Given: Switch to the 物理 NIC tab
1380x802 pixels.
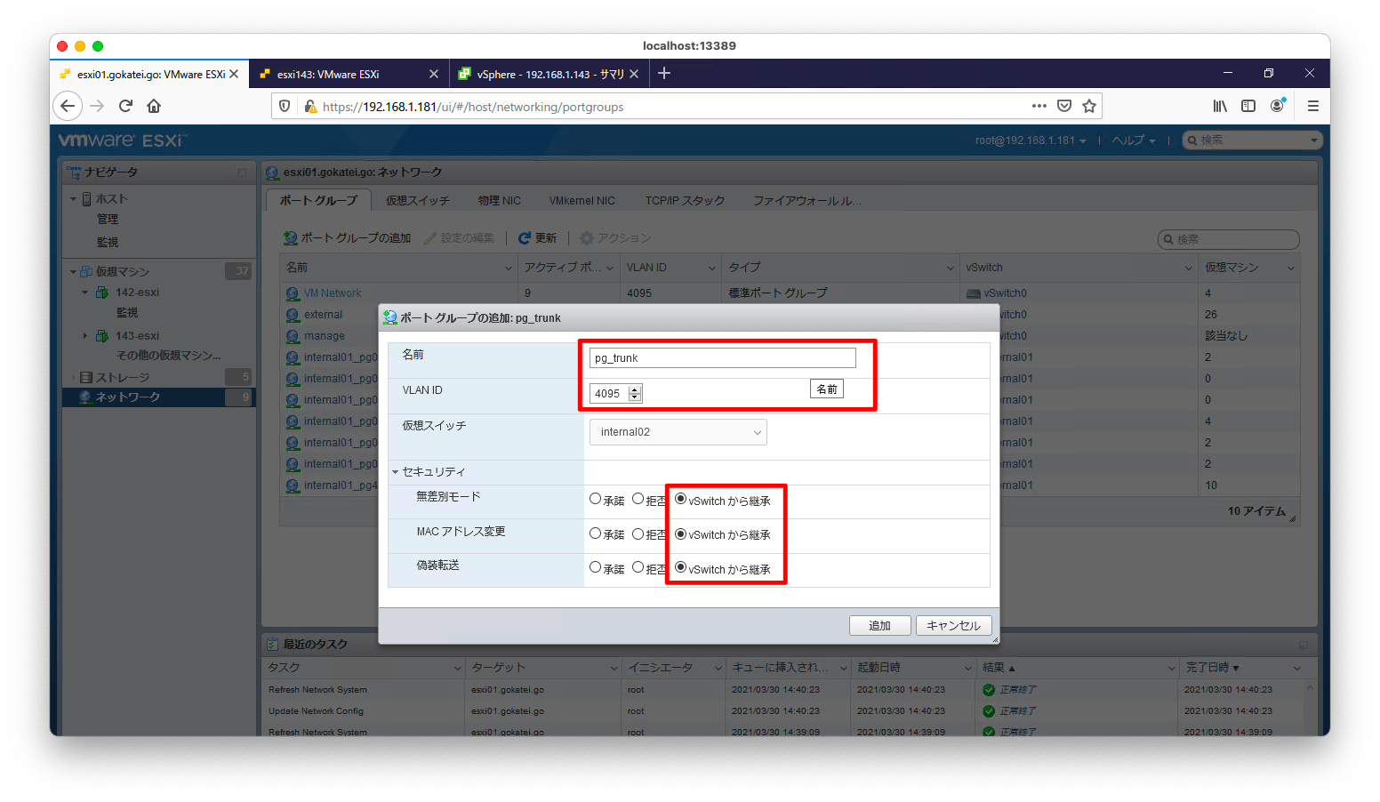Looking at the screenshot, I should pos(499,199).
